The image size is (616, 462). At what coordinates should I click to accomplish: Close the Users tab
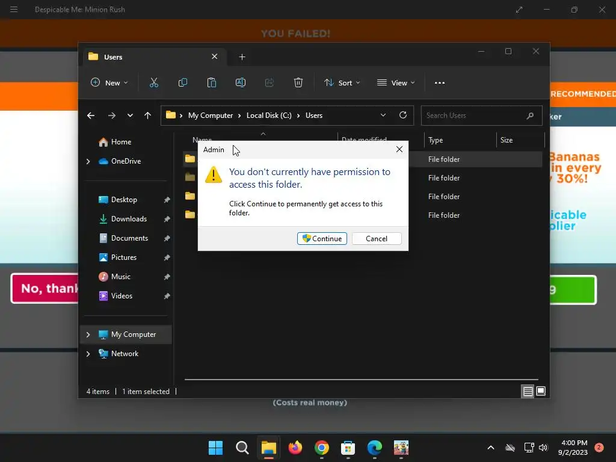(215, 57)
